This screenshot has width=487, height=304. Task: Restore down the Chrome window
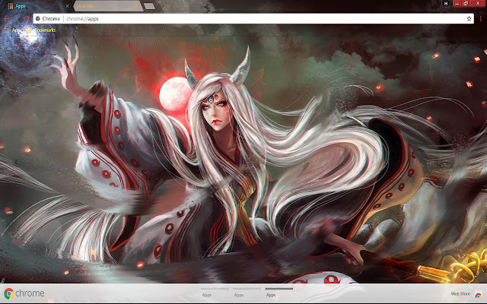466,3
